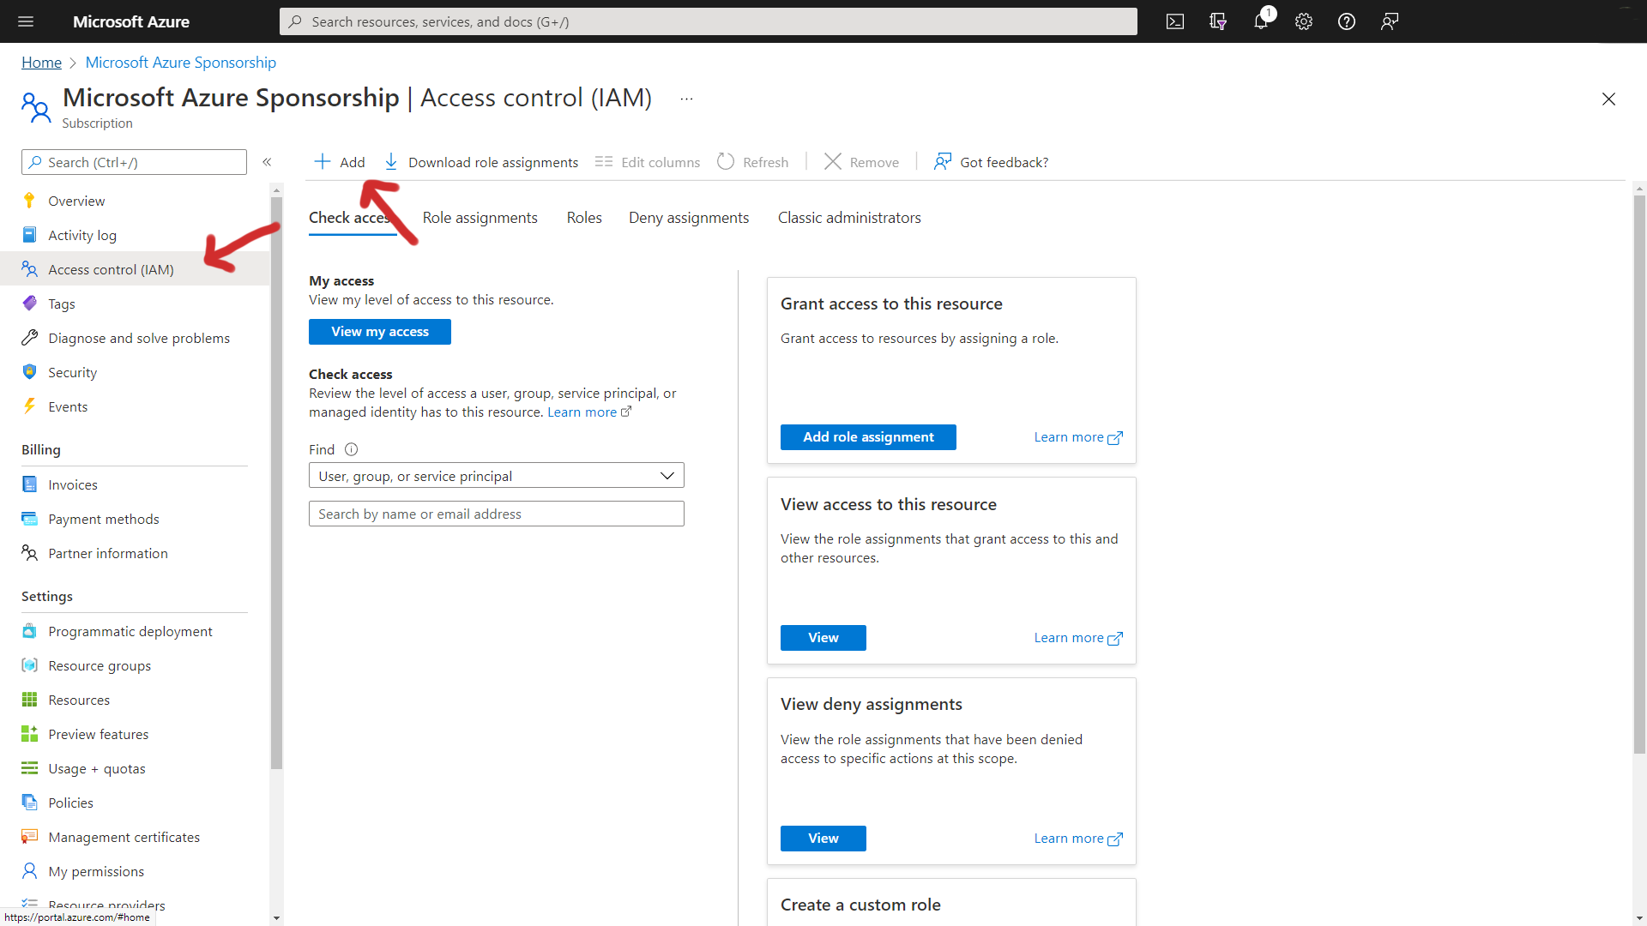The width and height of the screenshot is (1647, 926).
Task: Focus the global search resources box
Action: click(708, 21)
